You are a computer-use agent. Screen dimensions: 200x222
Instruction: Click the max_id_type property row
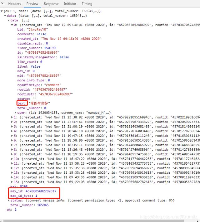[24, 195]
